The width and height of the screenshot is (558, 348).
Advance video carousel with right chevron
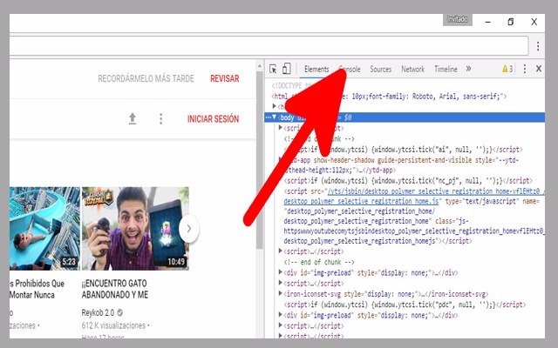click(x=188, y=229)
